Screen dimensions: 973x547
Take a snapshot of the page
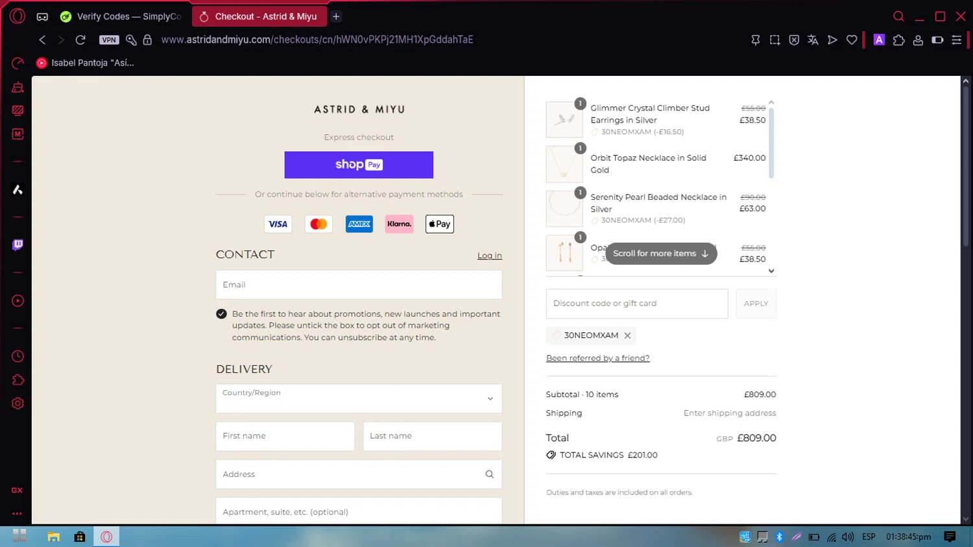pyautogui.click(x=775, y=40)
